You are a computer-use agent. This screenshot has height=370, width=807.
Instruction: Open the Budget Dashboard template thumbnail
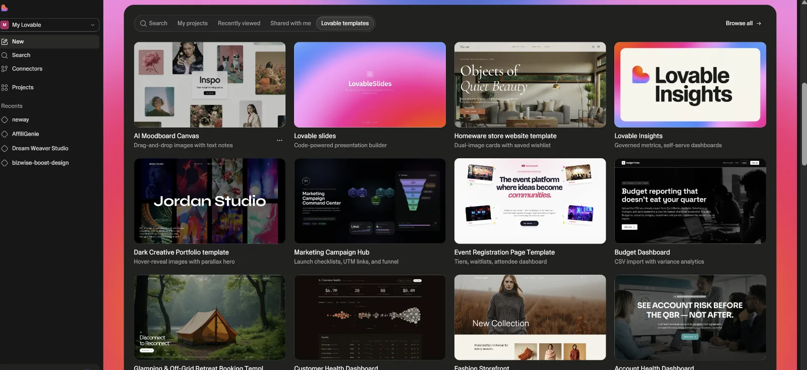[x=690, y=201]
